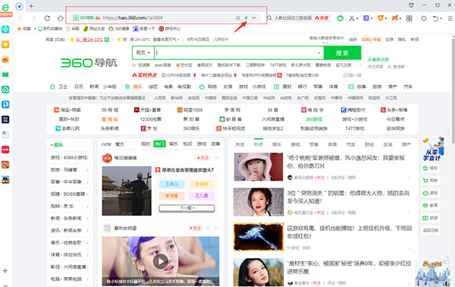This screenshot has width=455, height=287.
Task: Click the 下一题 next question button
Action: click(x=187, y=208)
